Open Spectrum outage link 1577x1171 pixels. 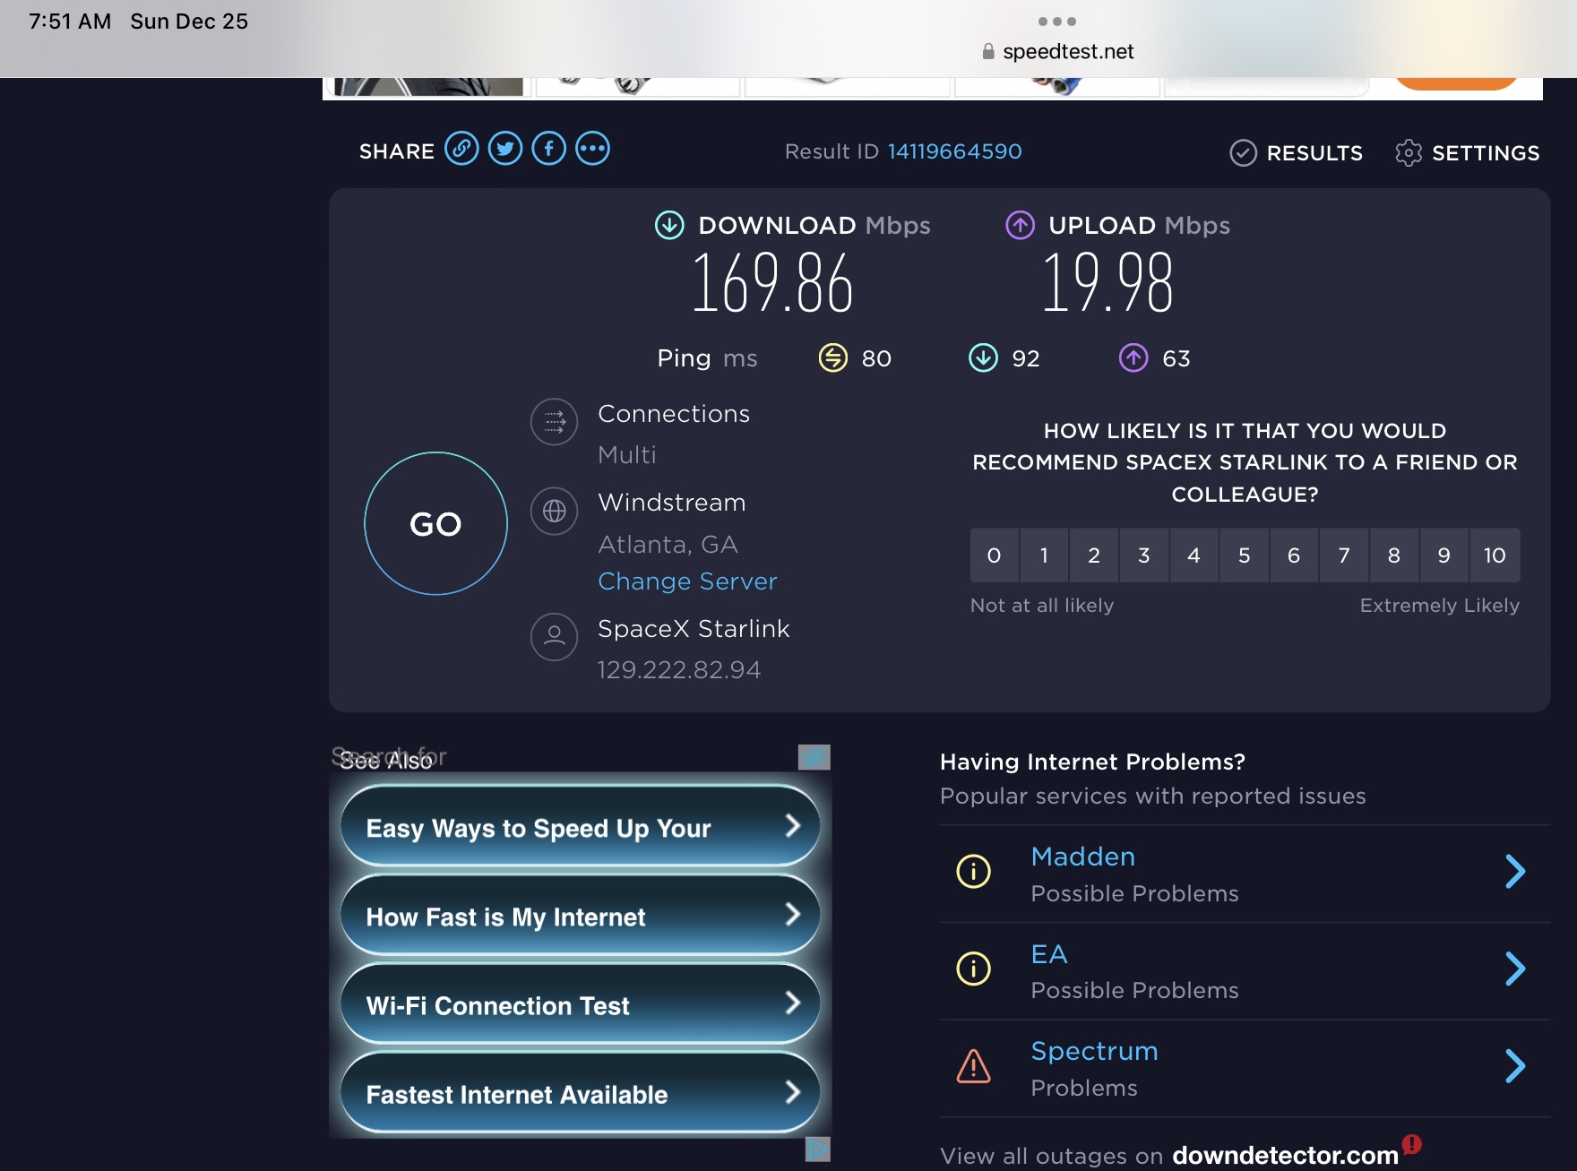[x=1094, y=1051]
